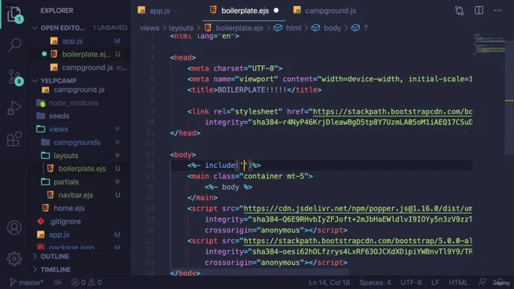Open the stackpath bootstrap script src link
The height and width of the screenshot is (289, 514).
click(358, 241)
